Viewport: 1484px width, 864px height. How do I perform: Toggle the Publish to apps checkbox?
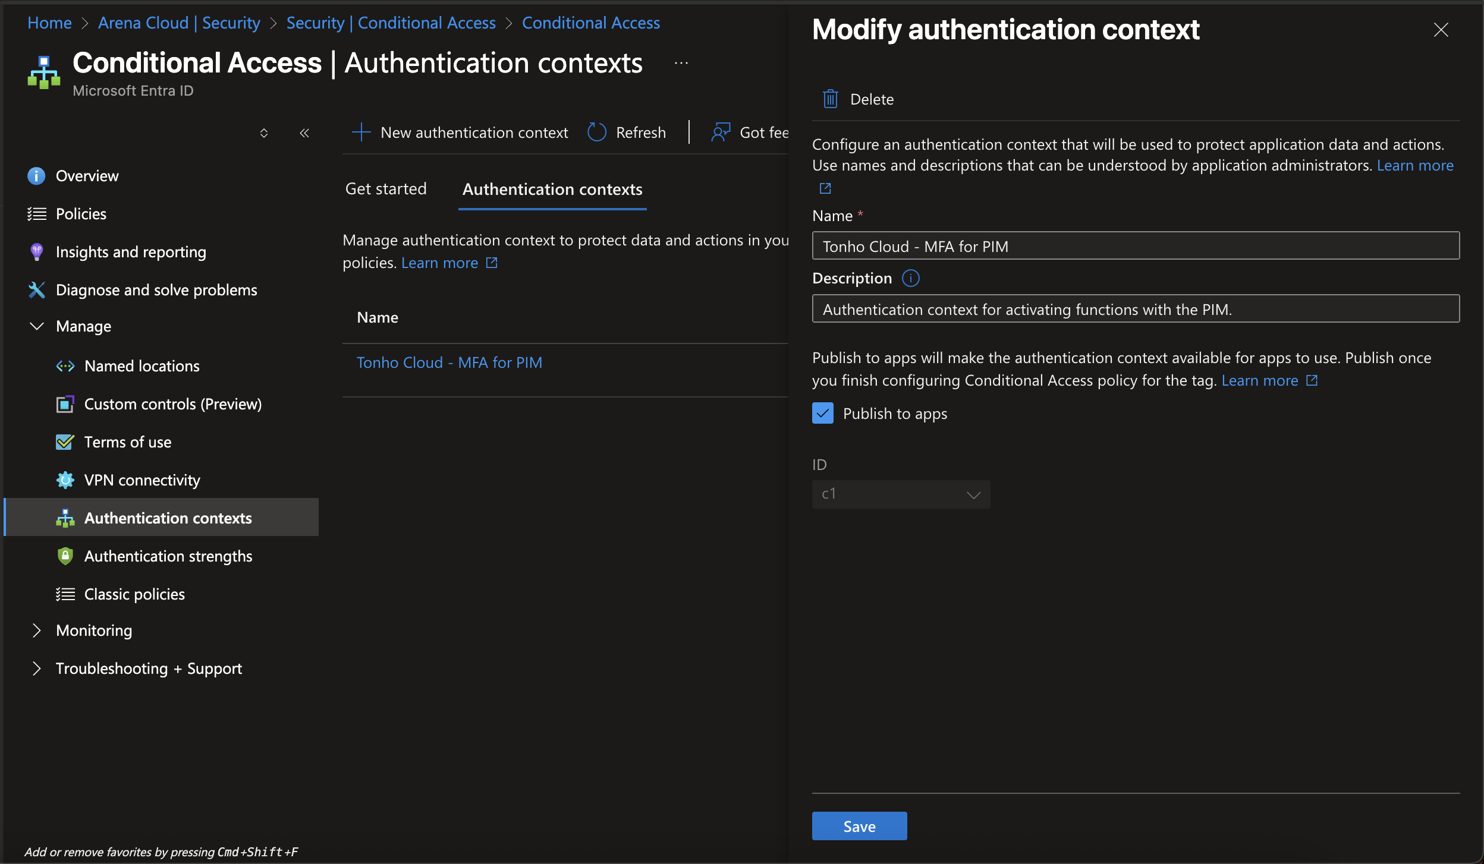pos(823,413)
